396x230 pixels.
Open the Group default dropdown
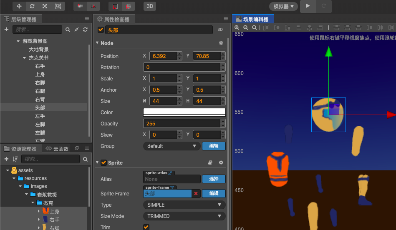(172, 146)
